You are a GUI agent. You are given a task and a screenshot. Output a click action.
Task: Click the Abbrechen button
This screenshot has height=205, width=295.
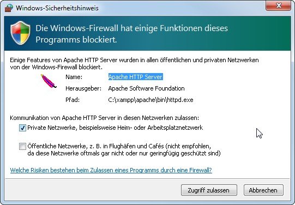263,190
